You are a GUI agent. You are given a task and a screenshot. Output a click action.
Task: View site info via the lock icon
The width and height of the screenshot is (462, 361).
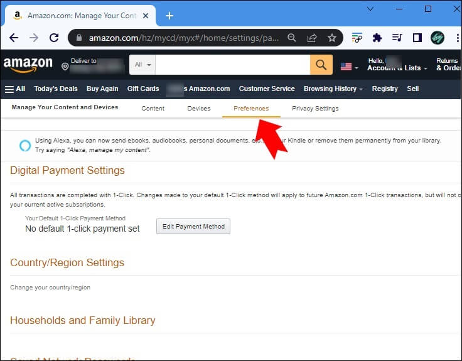79,38
